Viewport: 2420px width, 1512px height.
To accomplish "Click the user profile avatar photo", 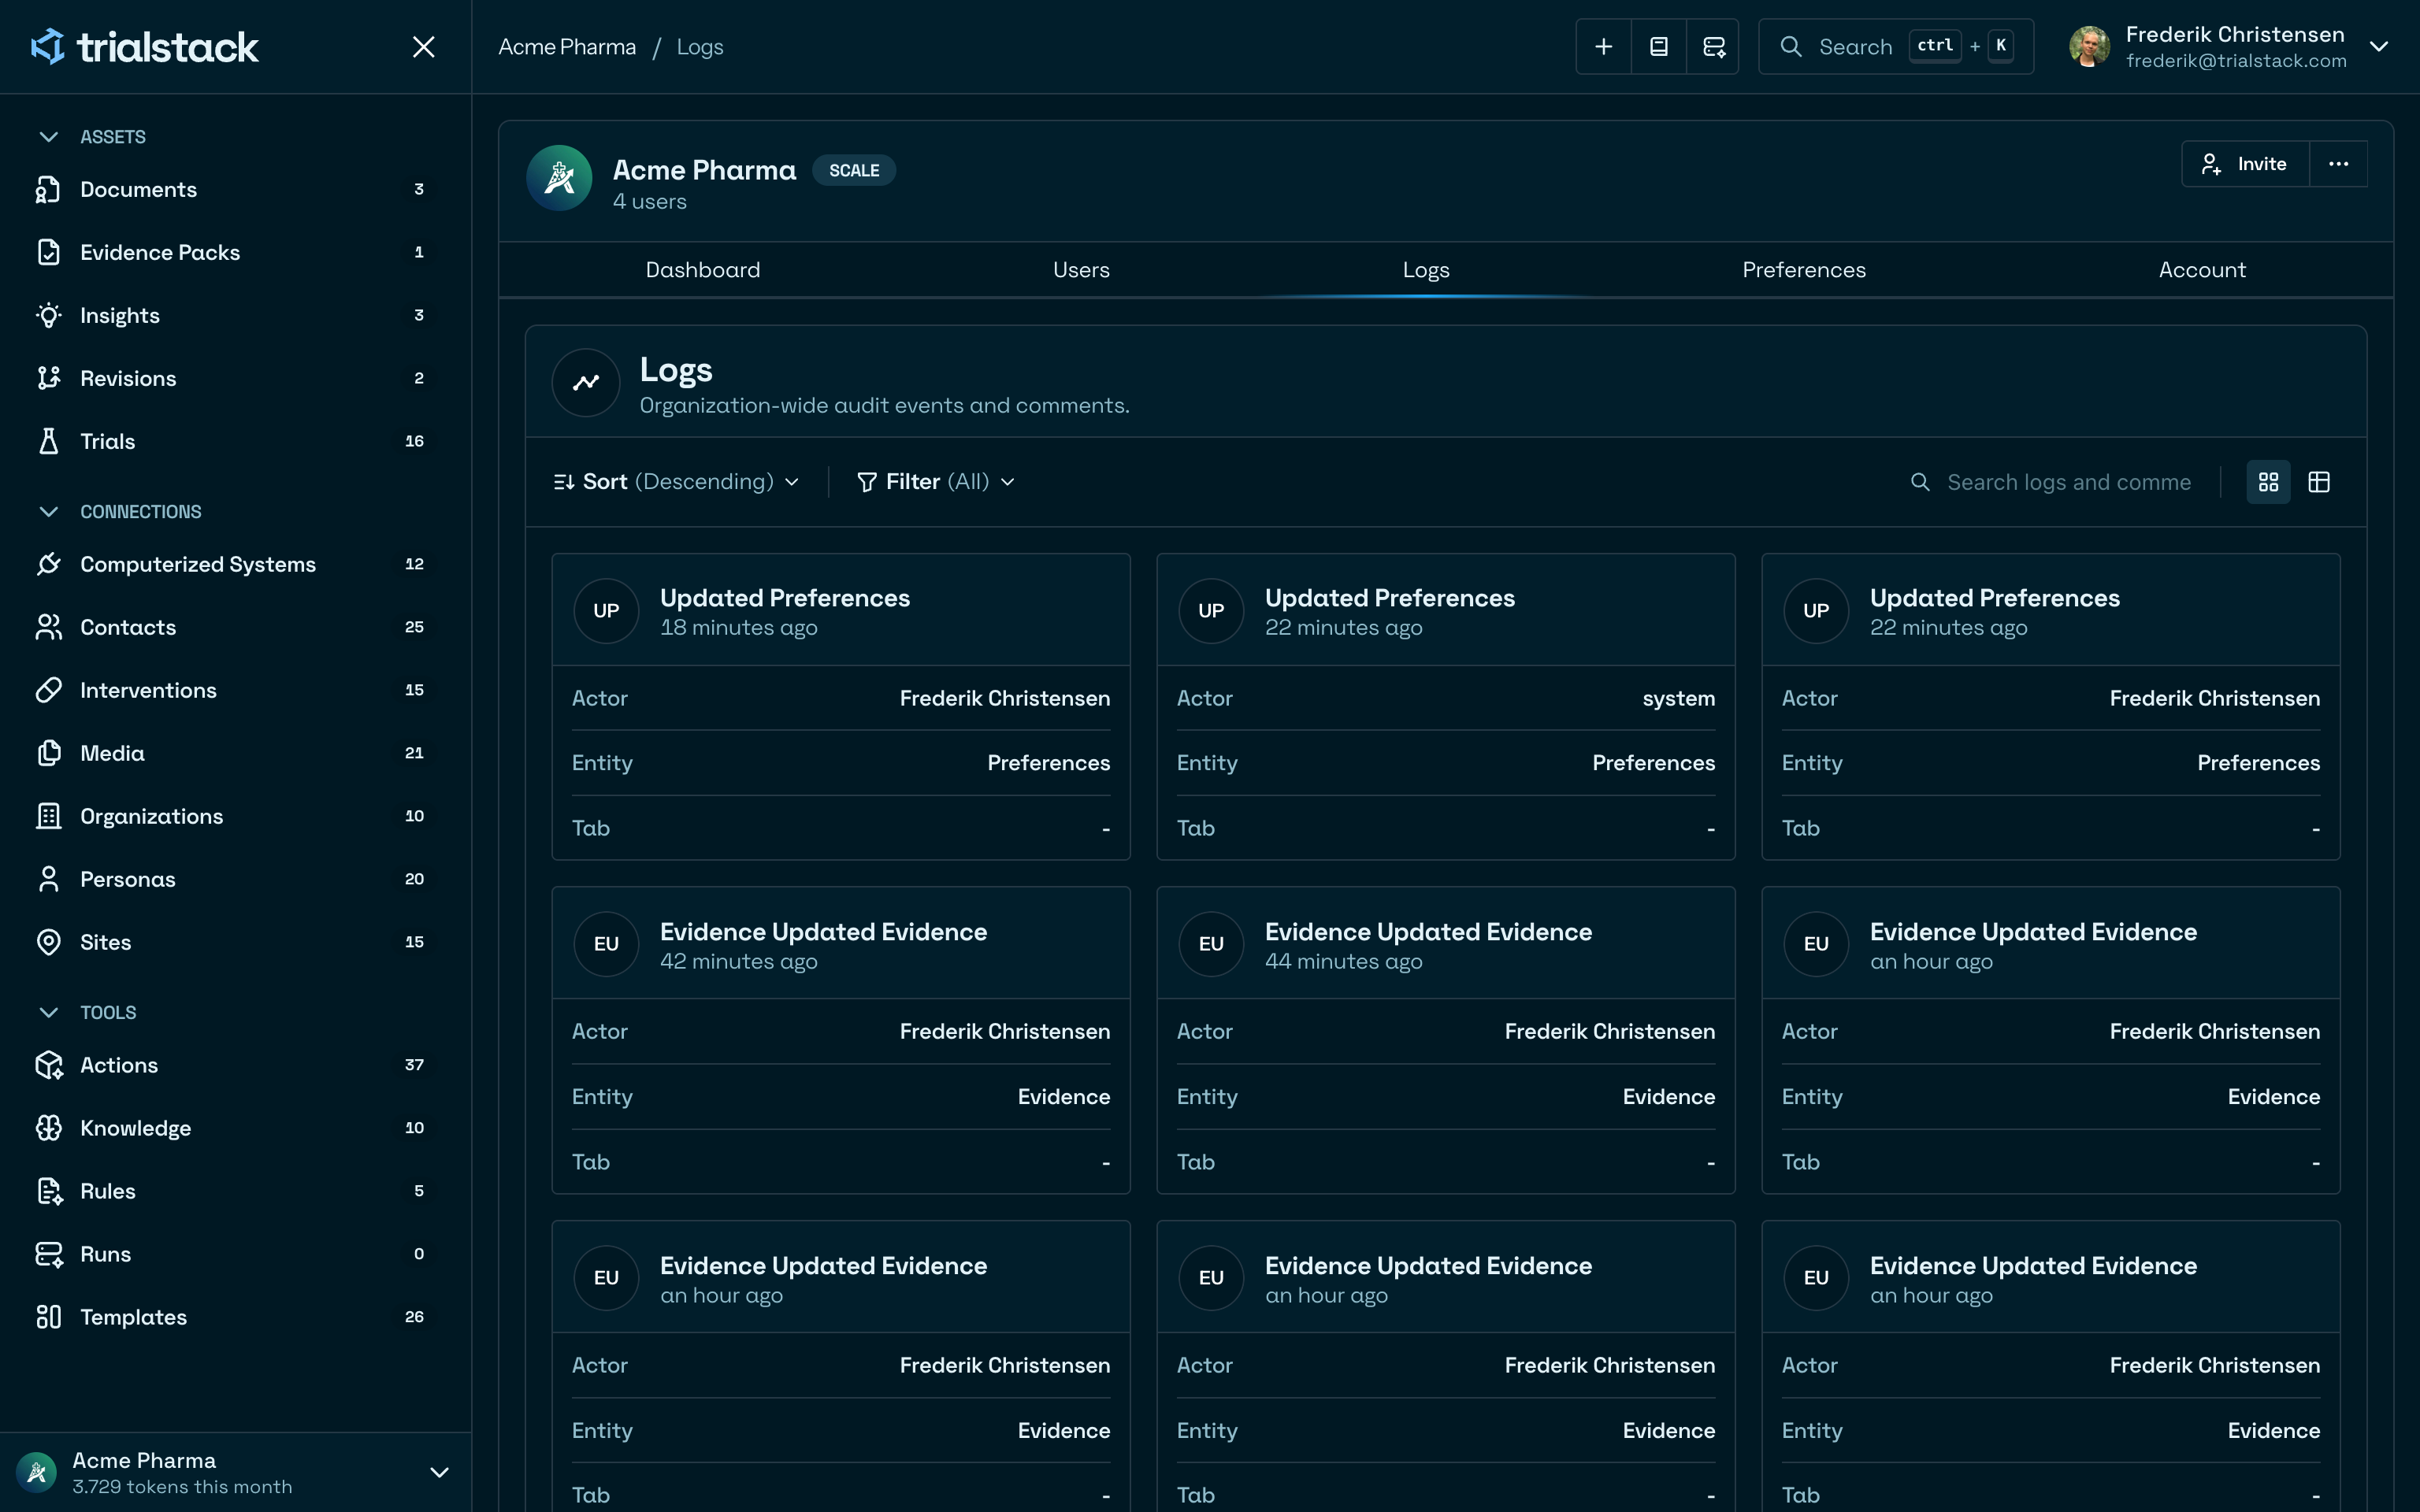I will pyautogui.click(x=2089, y=47).
